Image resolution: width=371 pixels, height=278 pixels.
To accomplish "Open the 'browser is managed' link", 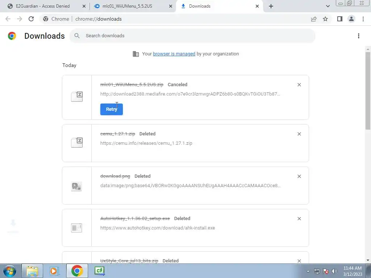I will coord(174,54).
